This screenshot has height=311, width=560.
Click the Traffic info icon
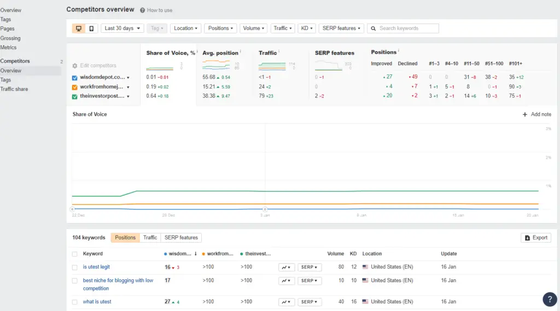point(279,51)
